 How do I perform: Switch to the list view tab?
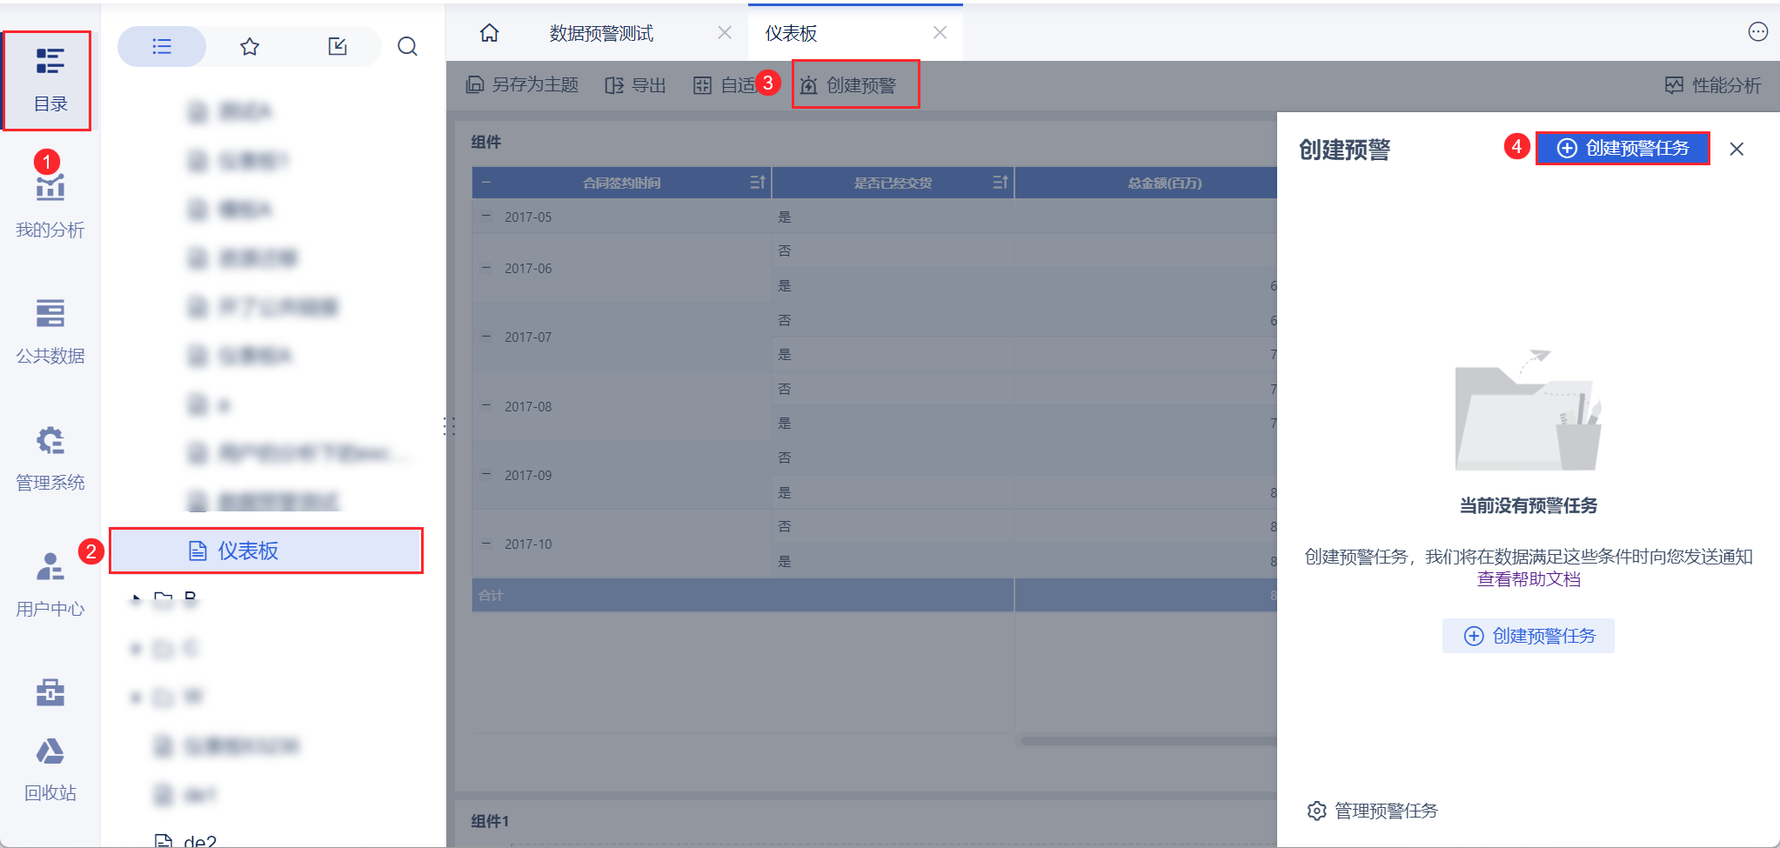162,46
